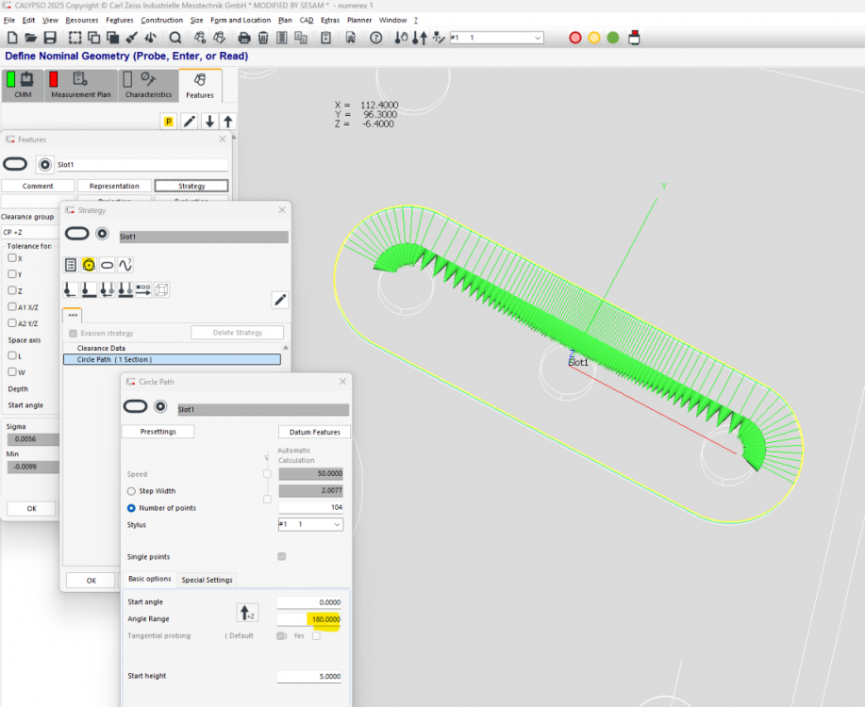Switch to the Special Settings tab

207,580
